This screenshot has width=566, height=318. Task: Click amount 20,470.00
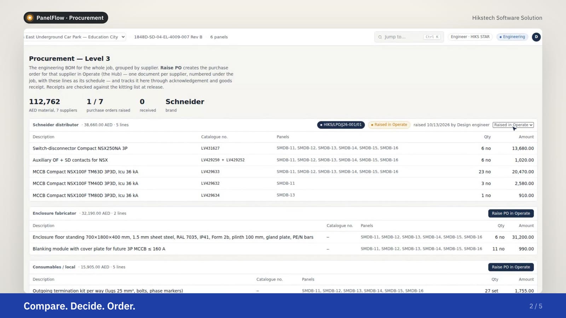(523, 172)
